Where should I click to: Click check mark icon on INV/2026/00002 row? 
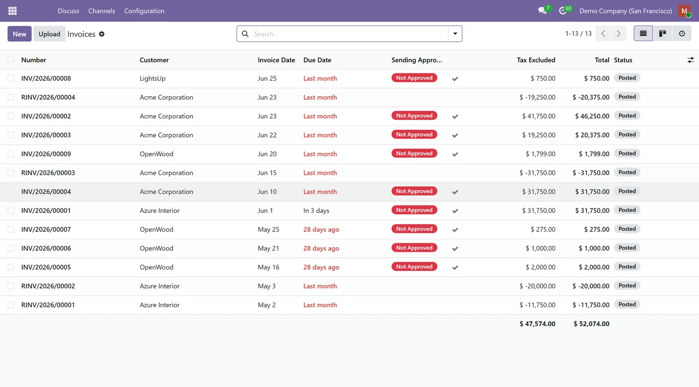coord(455,117)
